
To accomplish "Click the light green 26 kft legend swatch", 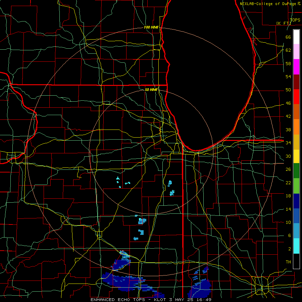I will pos(296,186).
